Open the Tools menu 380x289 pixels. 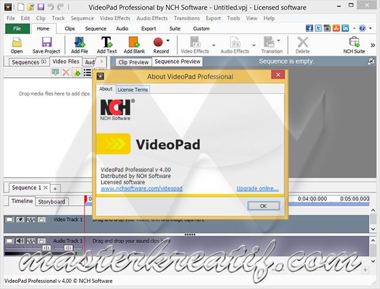(x=234, y=18)
